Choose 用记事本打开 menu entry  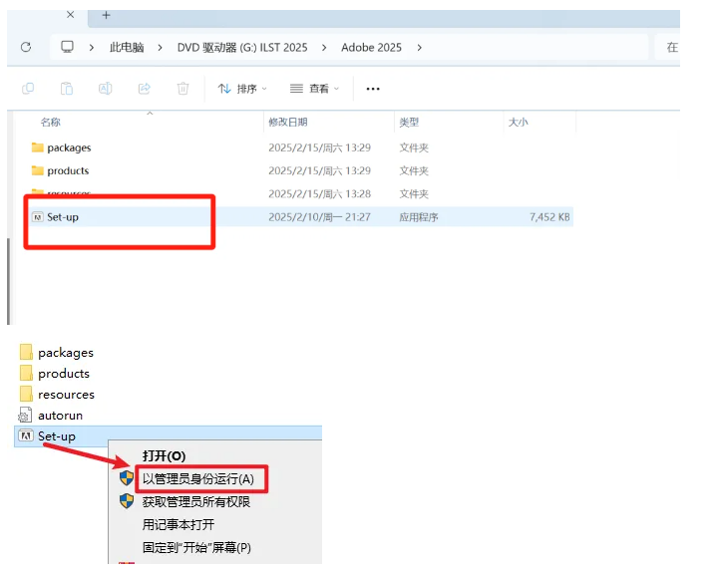pos(179,524)
